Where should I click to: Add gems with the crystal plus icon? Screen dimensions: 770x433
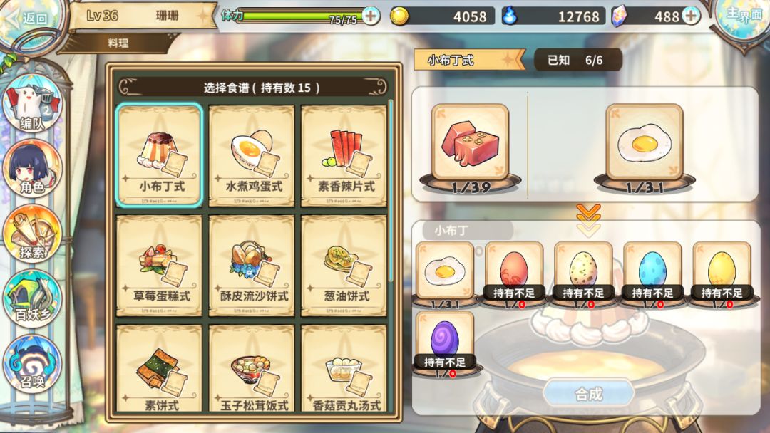click(691, 16)
